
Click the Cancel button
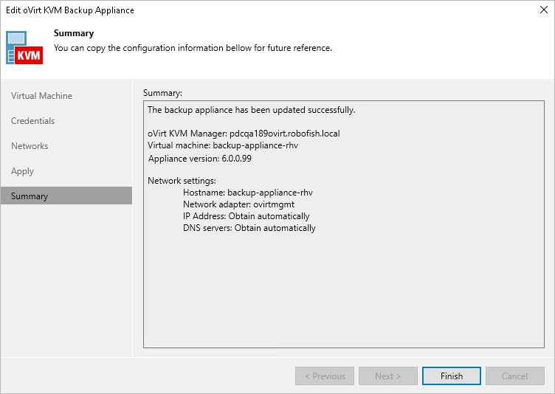pyautogui.click(x=514, y=376)
